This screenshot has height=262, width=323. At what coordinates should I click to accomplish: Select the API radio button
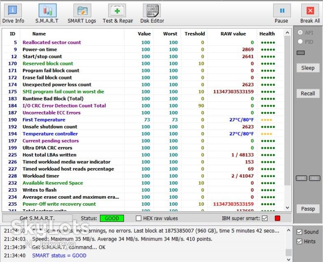pos(300,32)
